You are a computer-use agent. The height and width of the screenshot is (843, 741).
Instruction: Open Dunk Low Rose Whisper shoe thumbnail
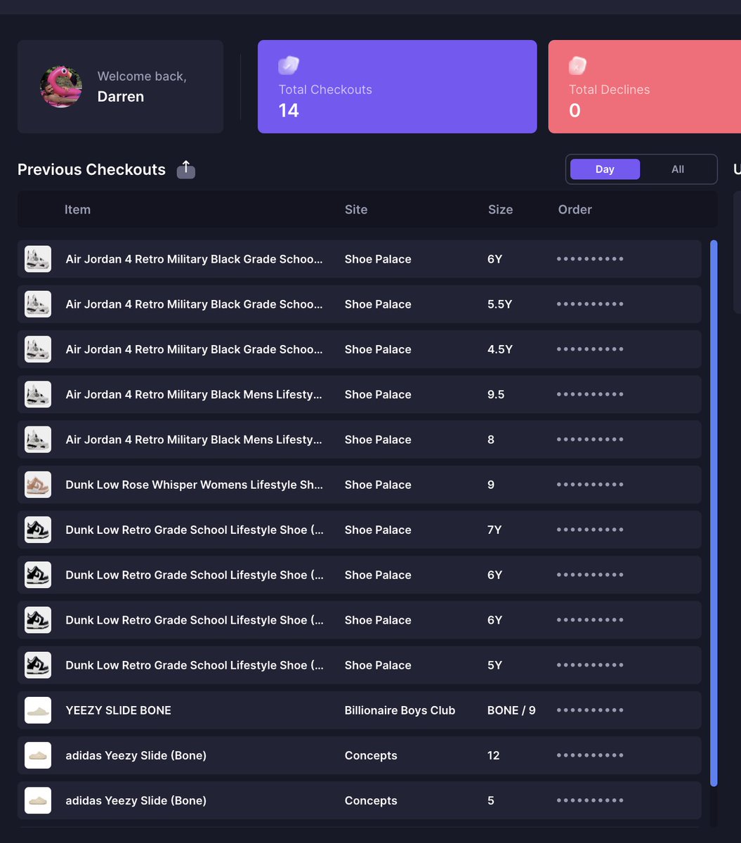click(x=38, y=485)
